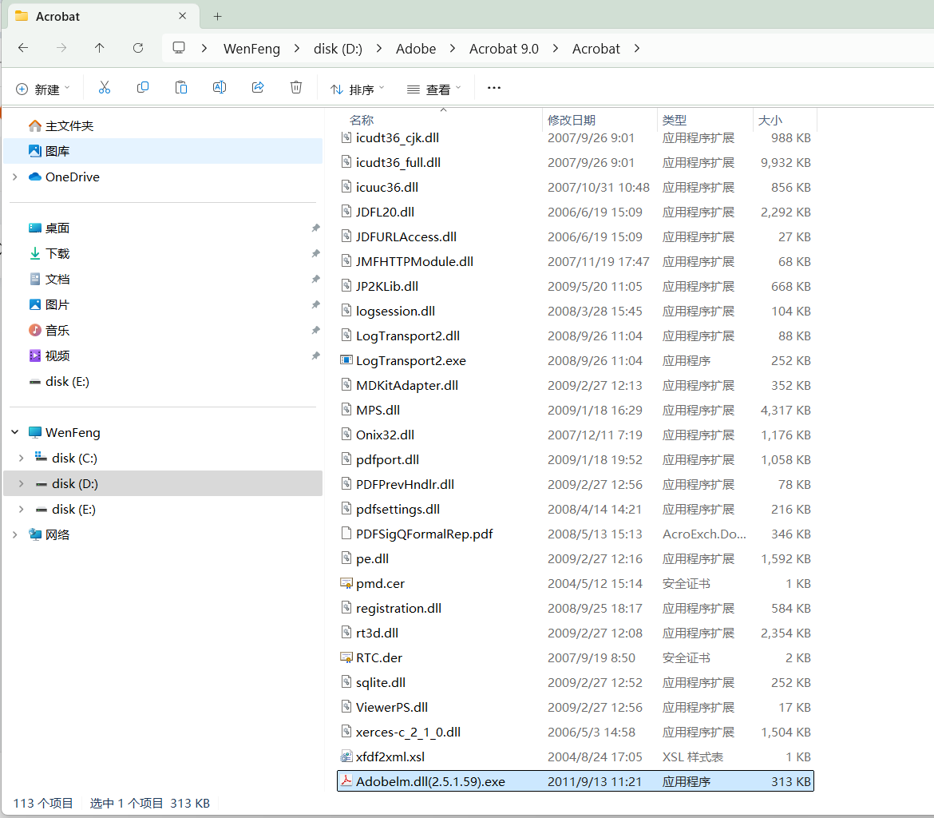Viewport: 934px width, 818px height.
Task: Click the icon of sqlite.dll
Action: point(346,681)
